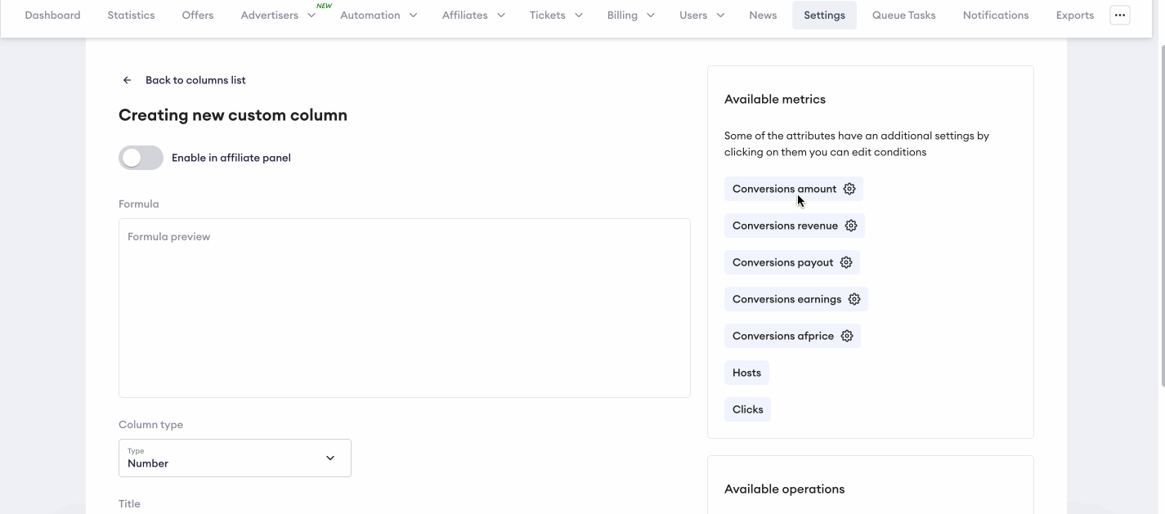The image size is (1165, 514).
Task: Add the Hosts metric
Action: coord(746,373)
